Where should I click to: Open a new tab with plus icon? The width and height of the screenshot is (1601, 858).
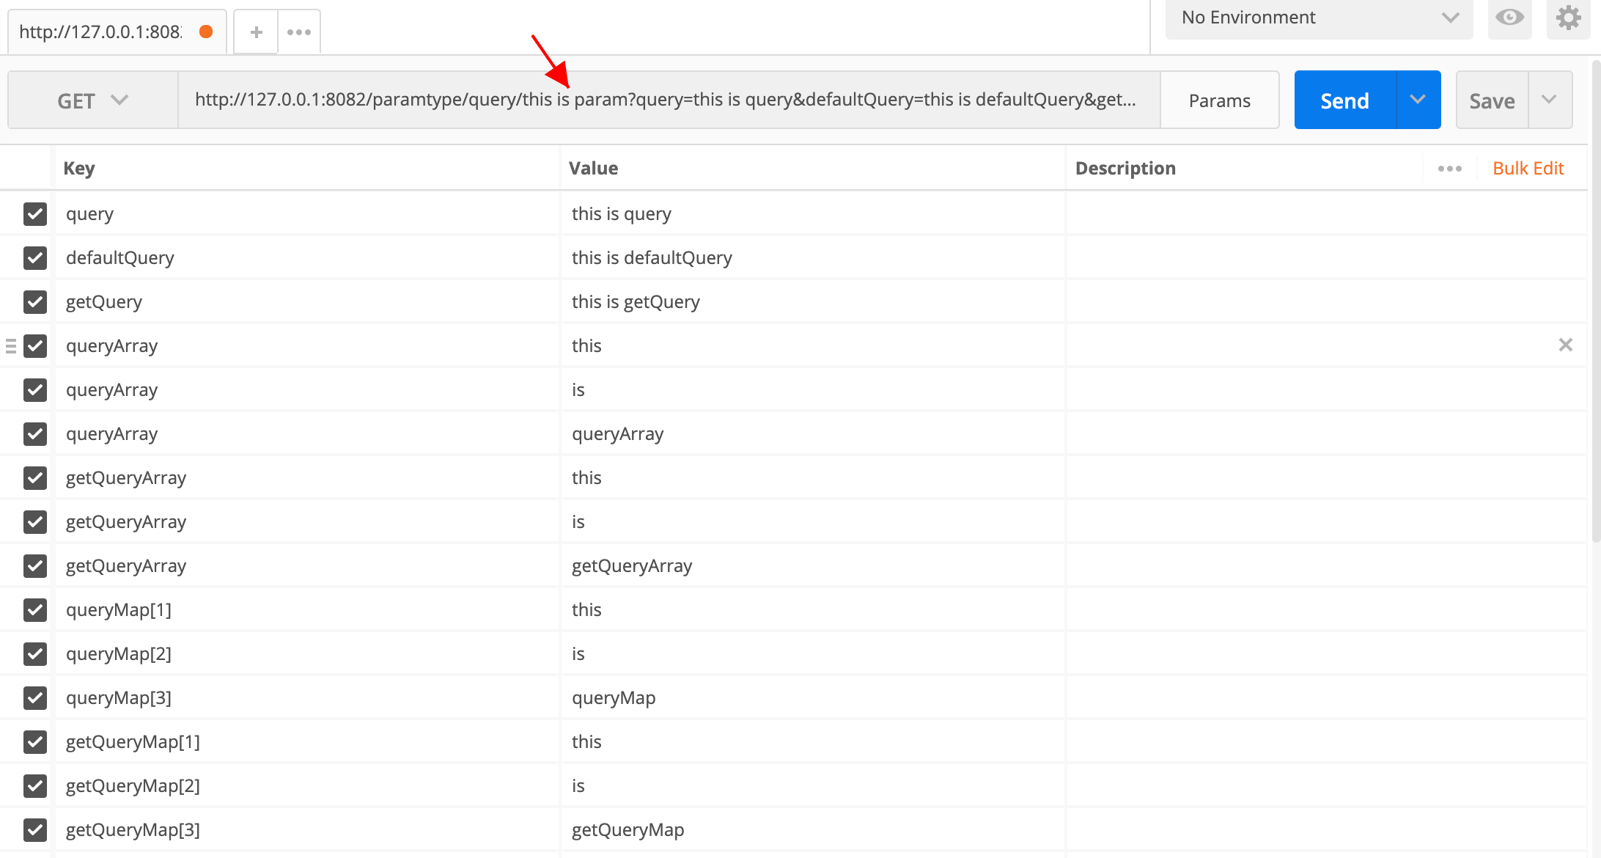[x=256, y=32]
